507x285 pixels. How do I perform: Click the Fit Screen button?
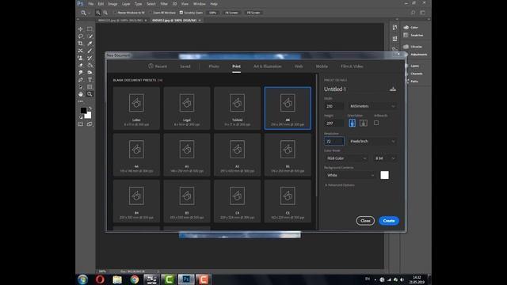pyautogui.click(x=231, y=13)
